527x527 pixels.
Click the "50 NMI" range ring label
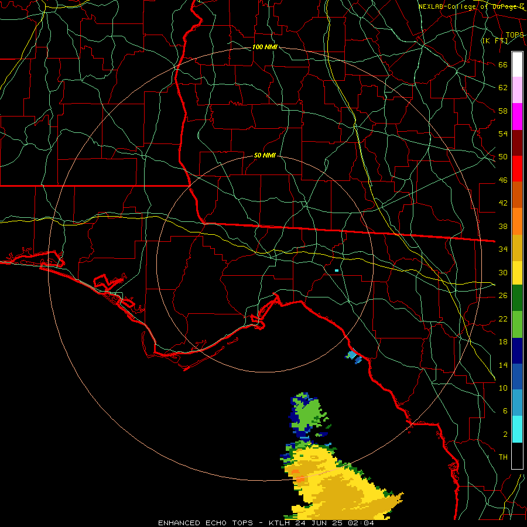point(265,155)
